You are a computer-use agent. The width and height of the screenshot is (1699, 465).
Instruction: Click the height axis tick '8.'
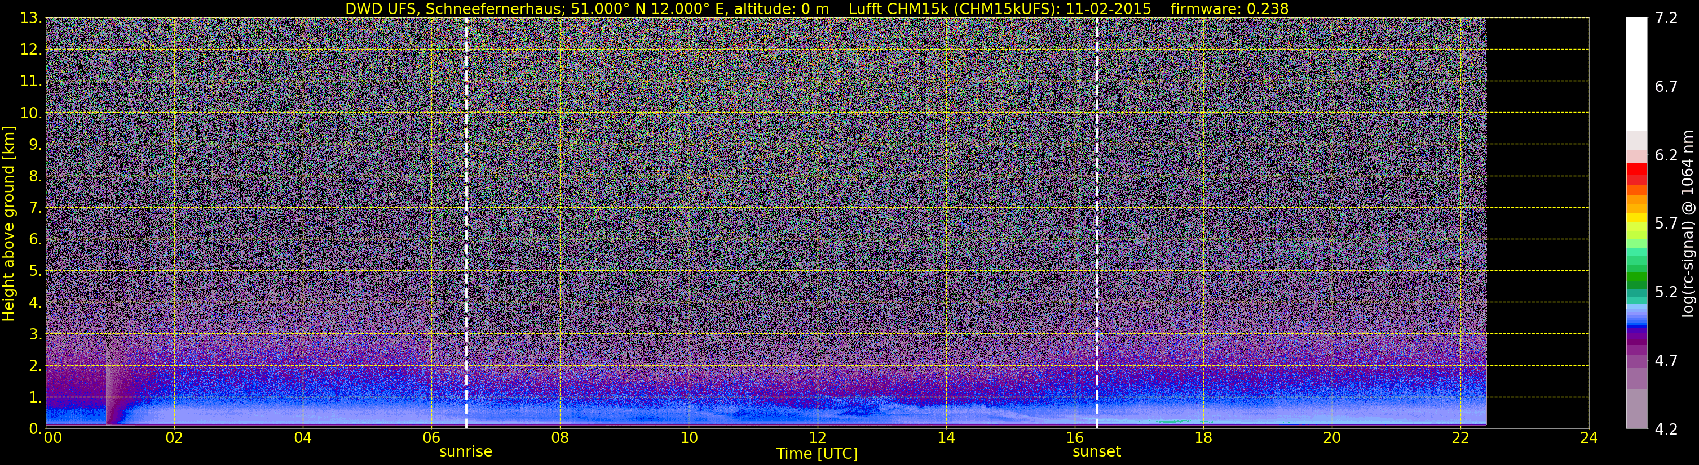coord(35,177)
